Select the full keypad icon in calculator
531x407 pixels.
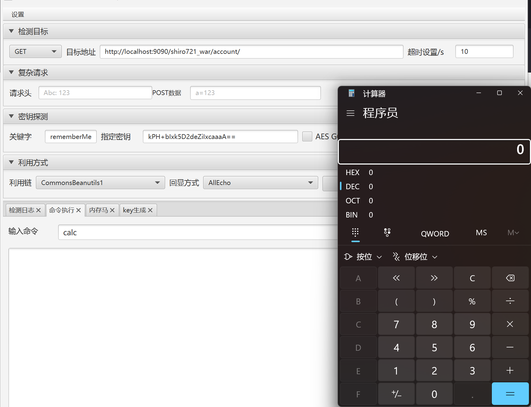pos(356,233)
